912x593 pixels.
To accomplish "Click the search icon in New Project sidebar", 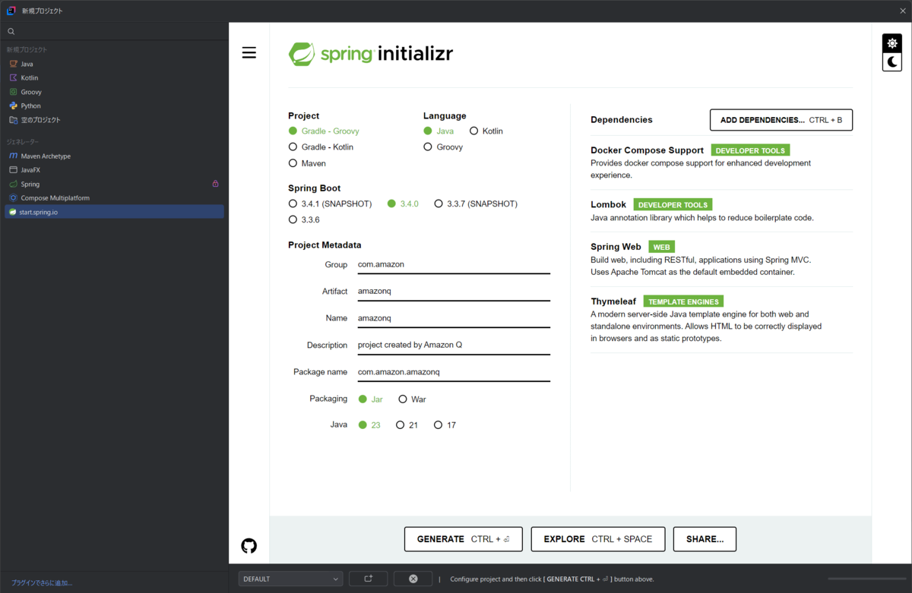I will coord(11,32).
